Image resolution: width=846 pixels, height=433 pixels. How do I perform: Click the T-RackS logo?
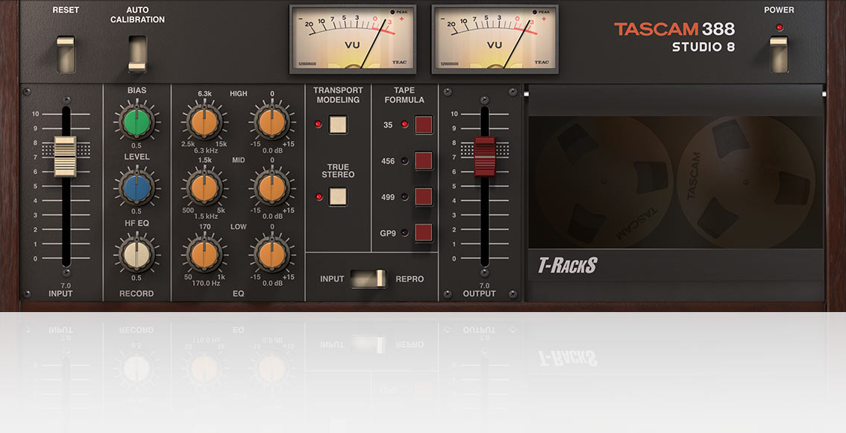[568, 265]
